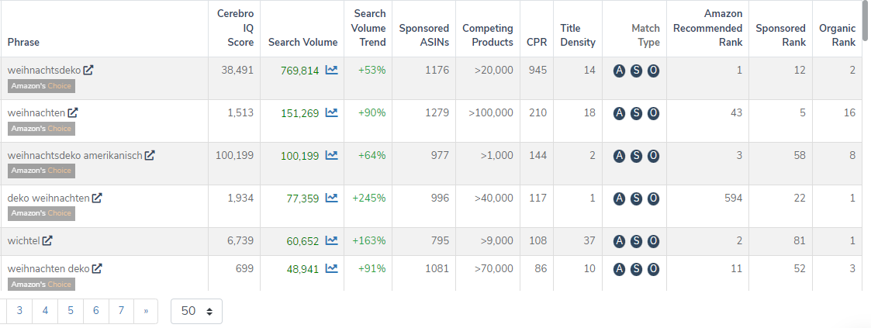Open the rows-per-page dropdown showing 50
Screen dimensions: 871x328
[x=196, y=311]
